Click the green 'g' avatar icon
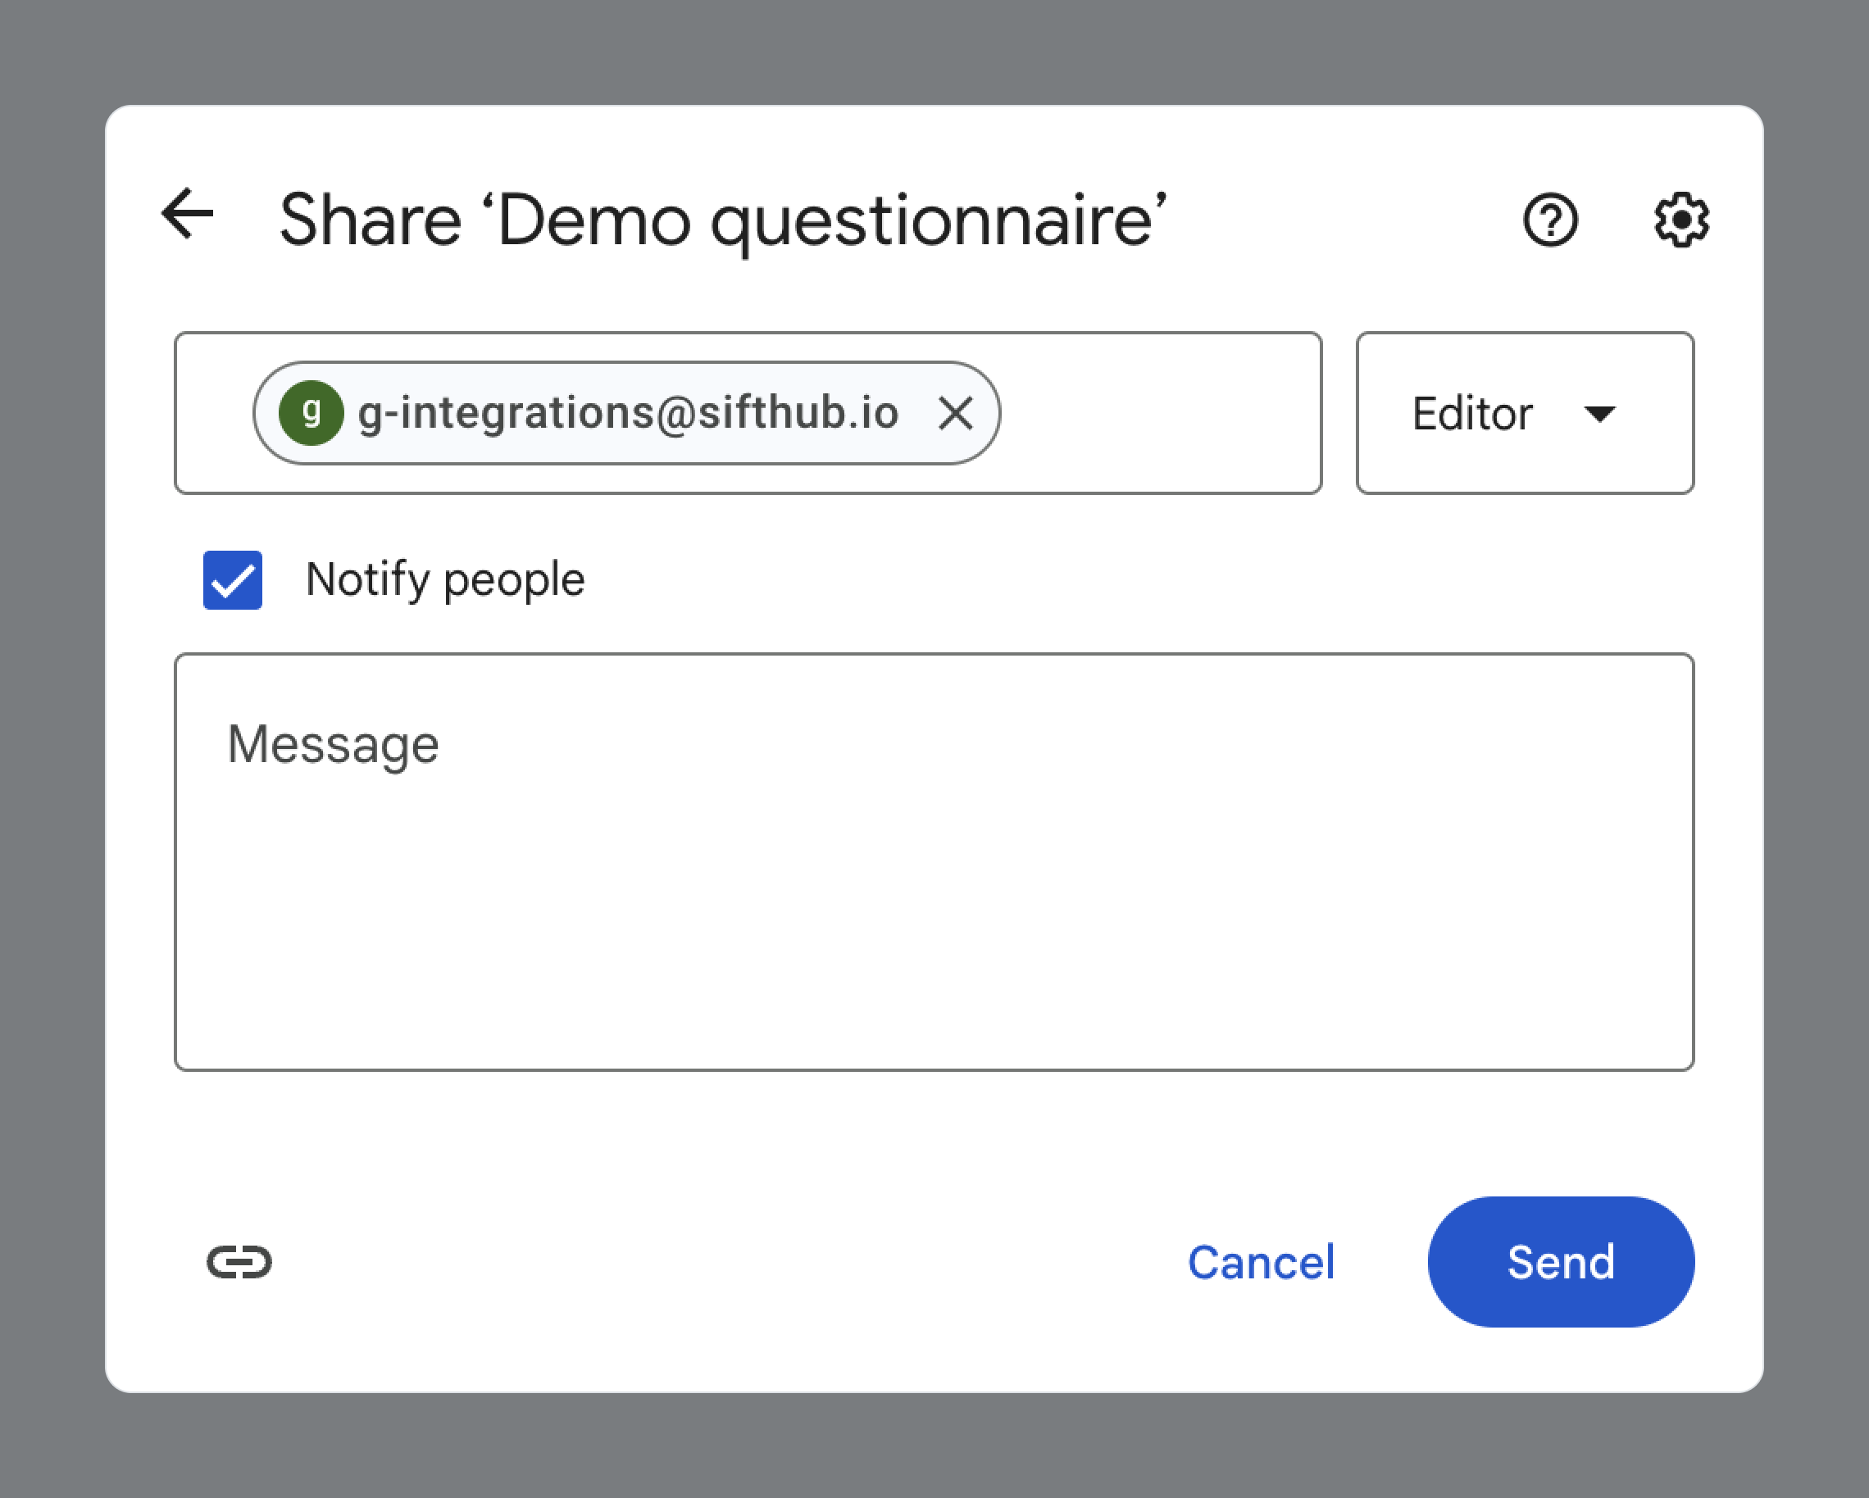This screenshot has width=1869, height=1498. tap(311, 413)
